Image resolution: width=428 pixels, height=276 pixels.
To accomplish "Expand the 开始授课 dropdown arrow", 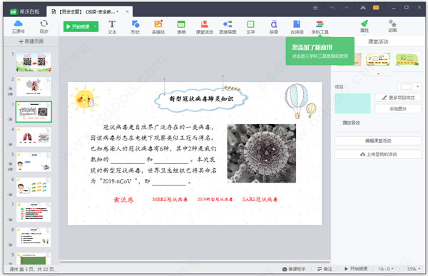I will tap(96, 26).
